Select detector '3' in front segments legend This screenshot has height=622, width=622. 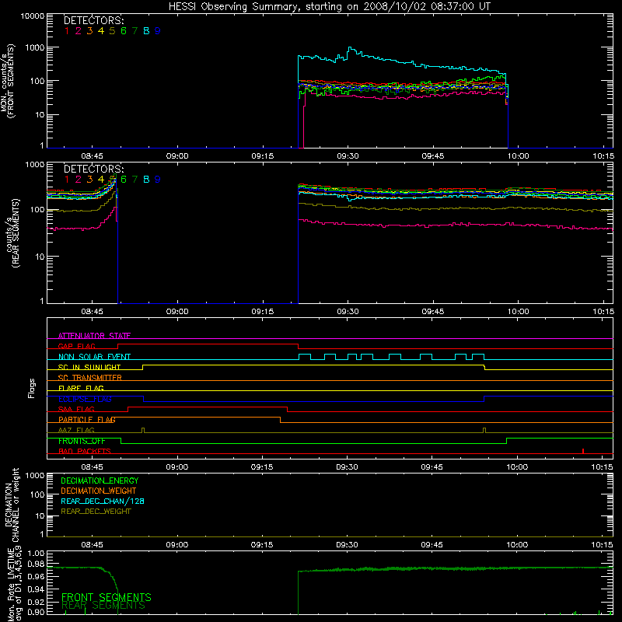[x=89, y=31]
